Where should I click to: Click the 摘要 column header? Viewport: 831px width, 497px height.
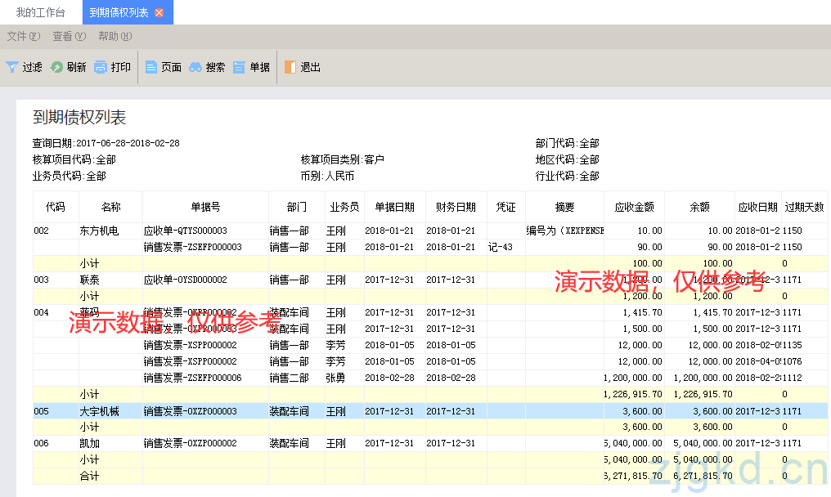565,207
